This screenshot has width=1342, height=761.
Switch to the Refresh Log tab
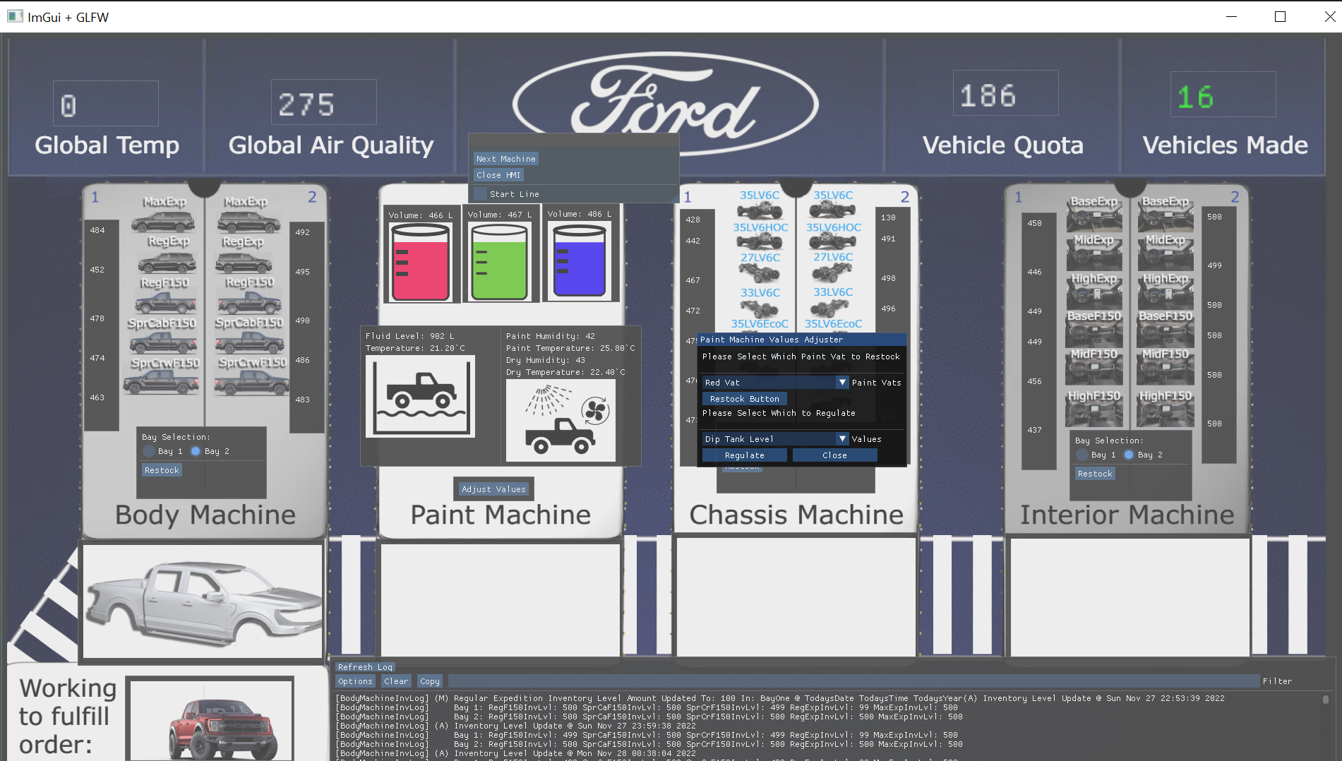click(x=364, y=666)
